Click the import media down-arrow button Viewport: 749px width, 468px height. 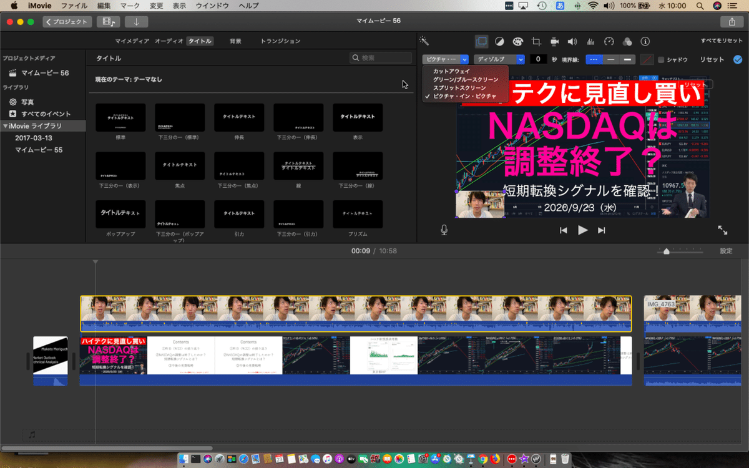pos(136,22)
